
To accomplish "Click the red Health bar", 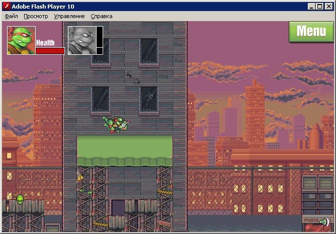I will (50, 51).
